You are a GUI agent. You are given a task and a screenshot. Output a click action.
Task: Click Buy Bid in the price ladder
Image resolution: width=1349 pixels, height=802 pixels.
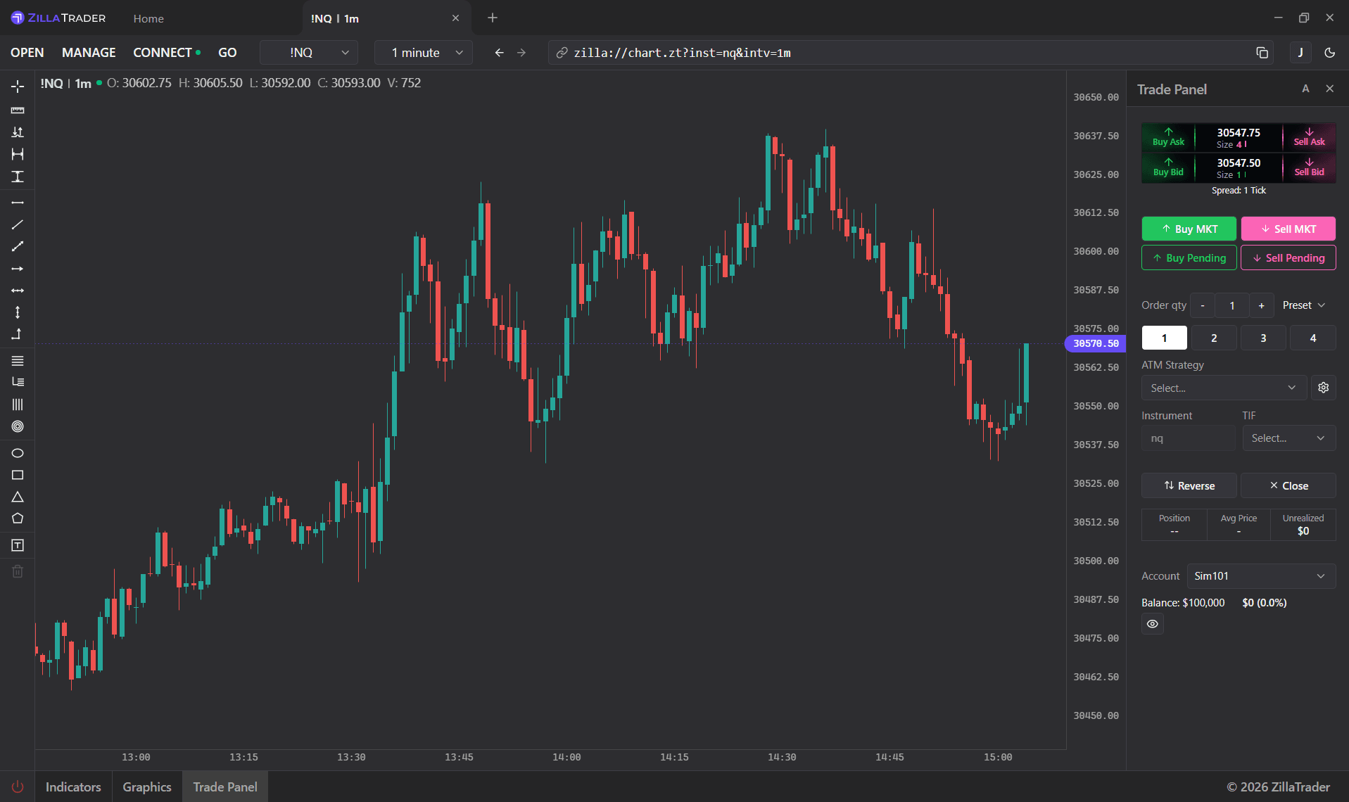(x=1168, y=167)
